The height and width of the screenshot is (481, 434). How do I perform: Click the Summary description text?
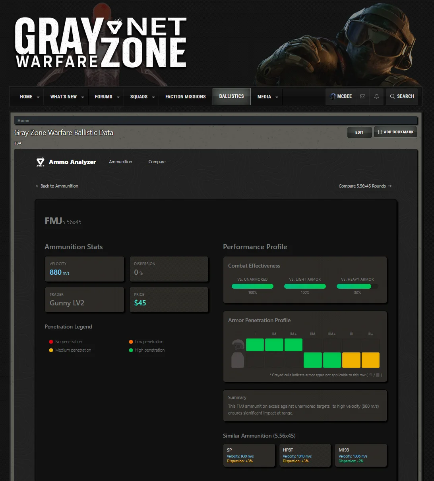303,410
